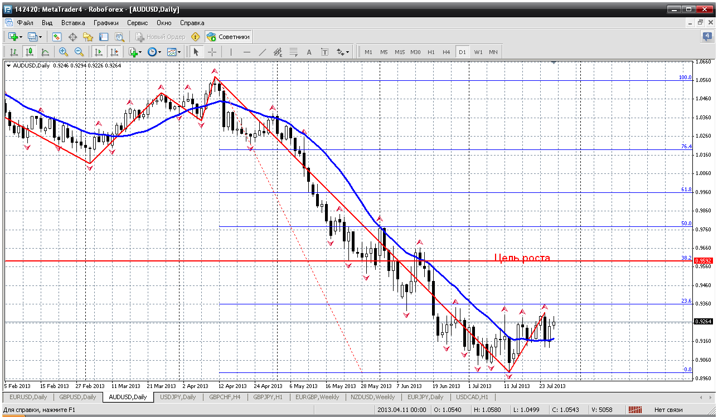Set timeframe to MN
This screenshot has height=417, width=718.
(493, 52)
